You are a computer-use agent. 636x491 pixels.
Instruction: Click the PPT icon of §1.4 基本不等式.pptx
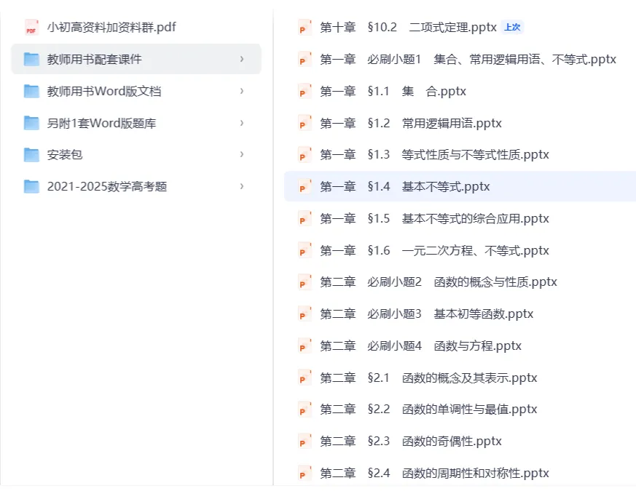point(305,186)
